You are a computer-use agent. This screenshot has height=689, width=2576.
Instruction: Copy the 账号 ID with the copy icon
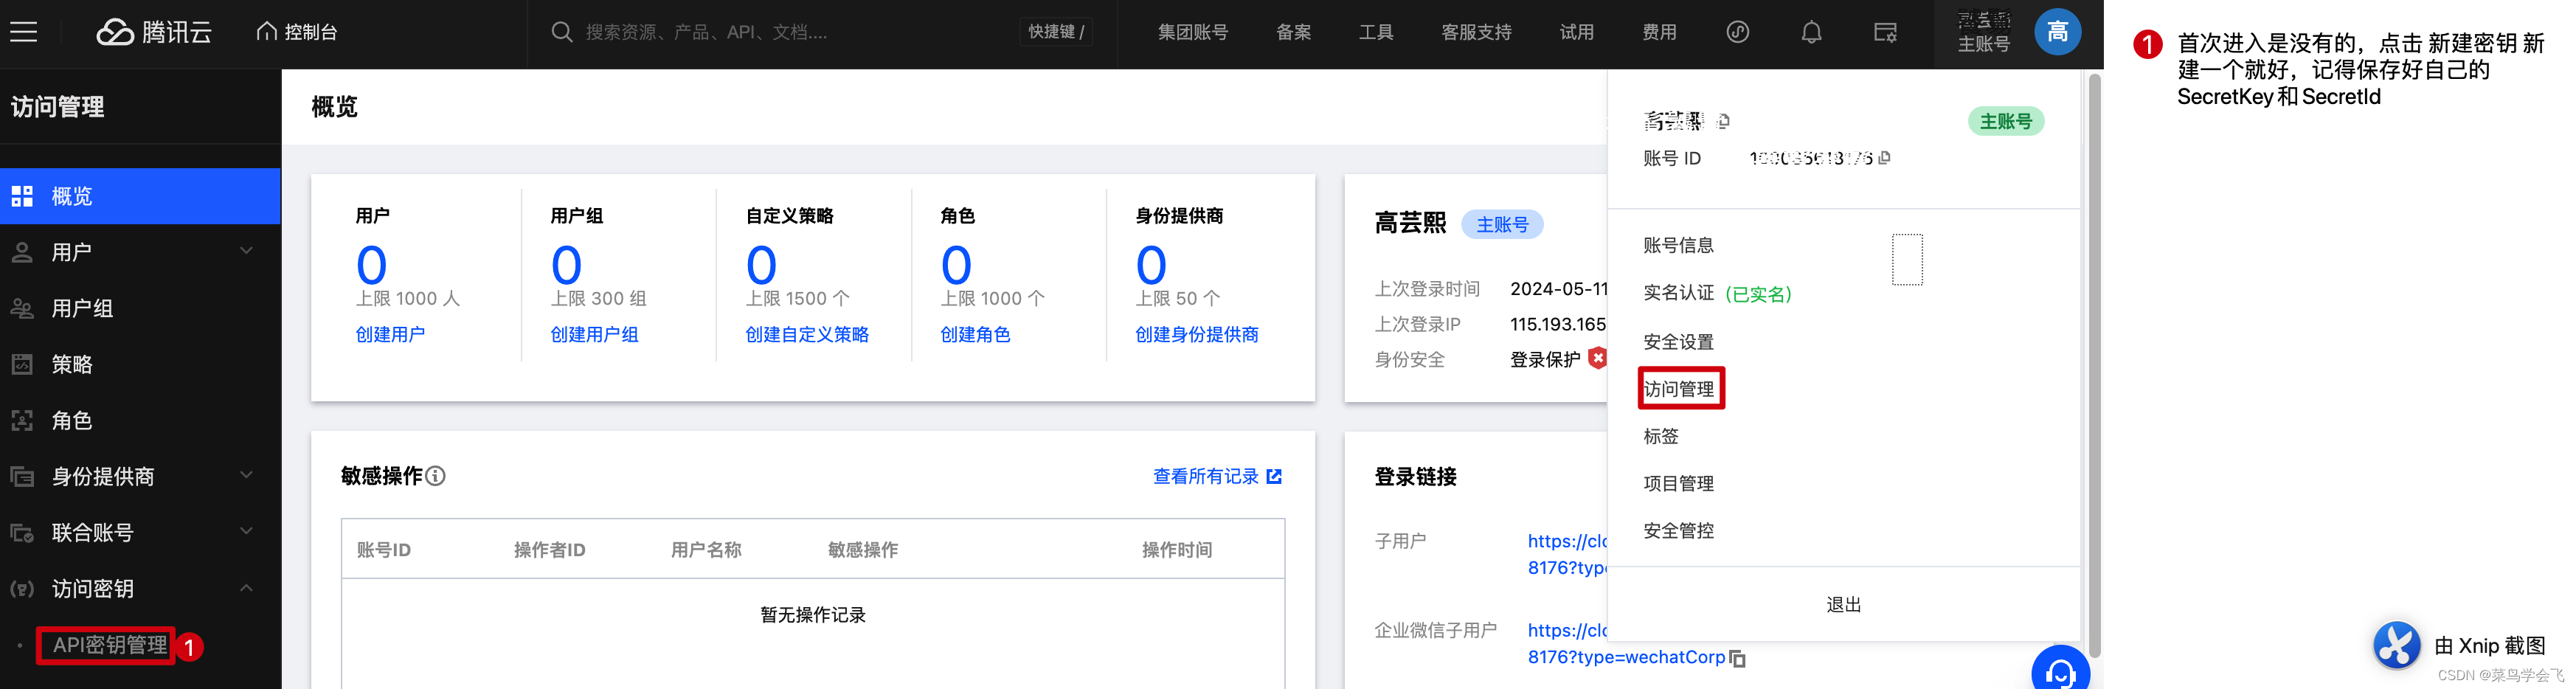point(1884,158)
